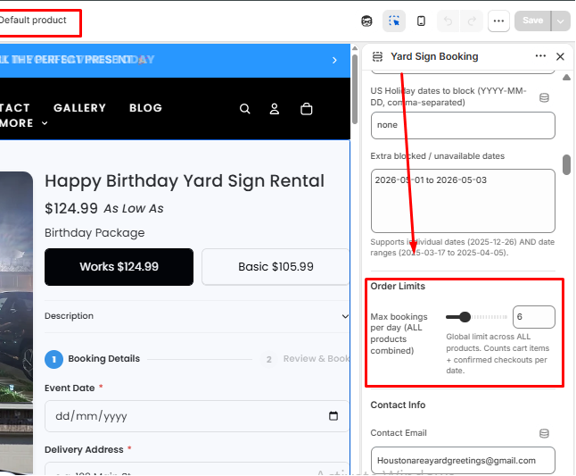The height and width of the screenshot is (476, 576).
Task: Go to step 1 Booking Details
Action: 92,359
